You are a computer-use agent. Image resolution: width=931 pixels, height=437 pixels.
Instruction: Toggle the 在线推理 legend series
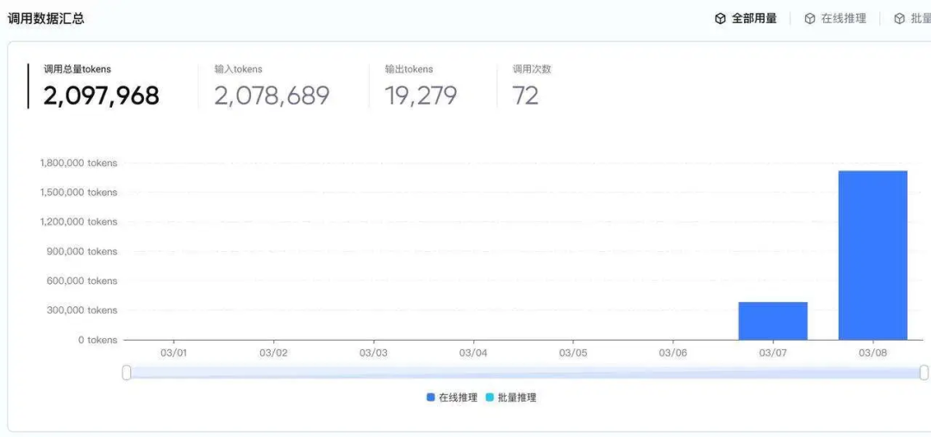coord(452,398)
